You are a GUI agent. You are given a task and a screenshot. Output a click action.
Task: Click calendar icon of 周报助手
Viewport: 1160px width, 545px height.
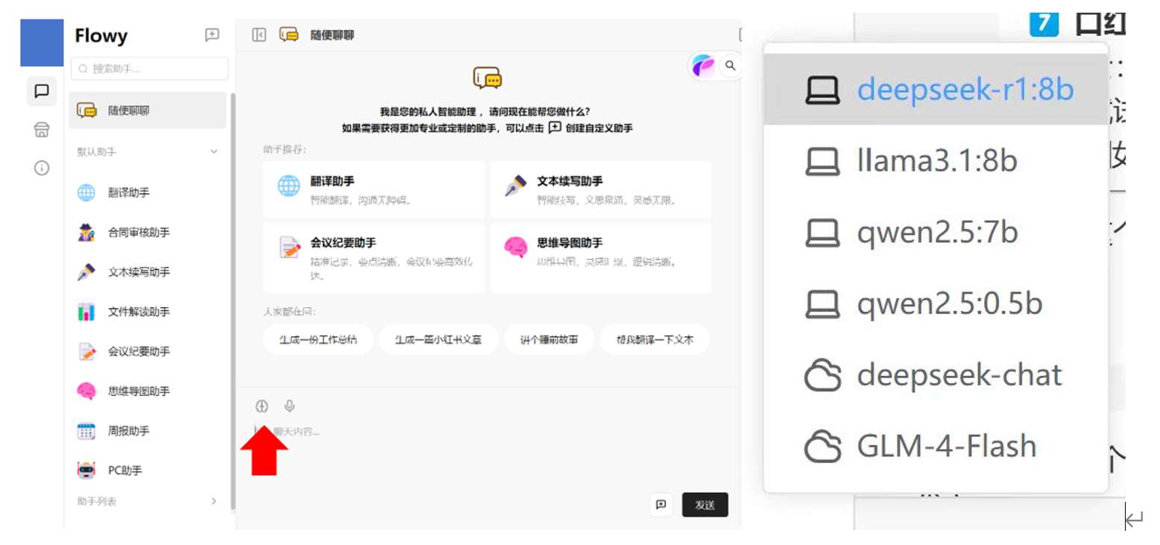(x=86, y=431)
